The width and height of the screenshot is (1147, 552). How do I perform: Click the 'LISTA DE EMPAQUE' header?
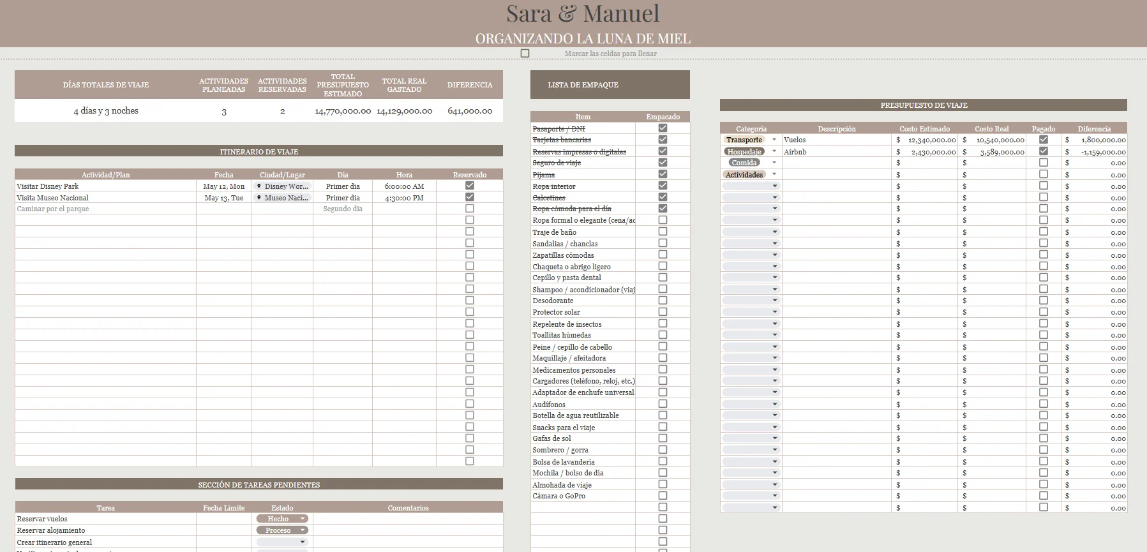pyautogui.click(x=610, y=84)
